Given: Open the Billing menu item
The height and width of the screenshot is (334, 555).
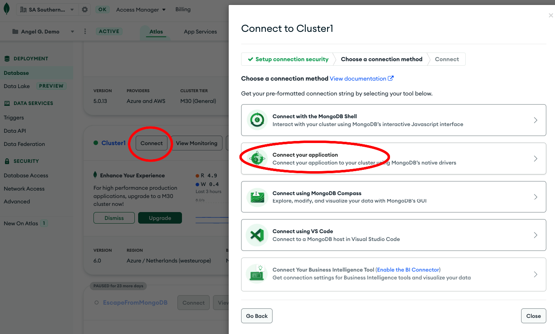Looking at the screenshot, I should coord(183,10).
